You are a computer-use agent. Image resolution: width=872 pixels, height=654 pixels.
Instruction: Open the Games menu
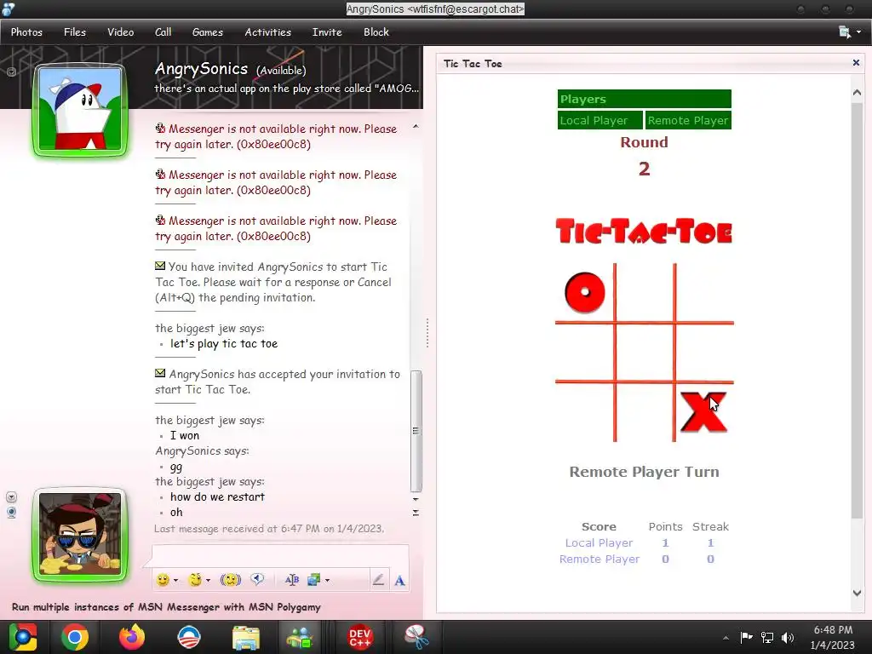click(208, 32)
